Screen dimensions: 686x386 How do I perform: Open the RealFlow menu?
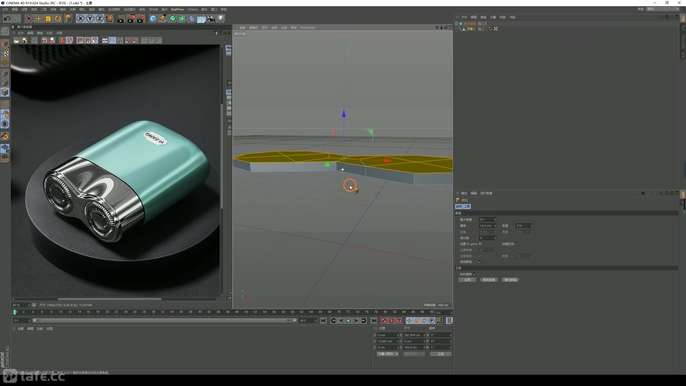coord(177,9)
